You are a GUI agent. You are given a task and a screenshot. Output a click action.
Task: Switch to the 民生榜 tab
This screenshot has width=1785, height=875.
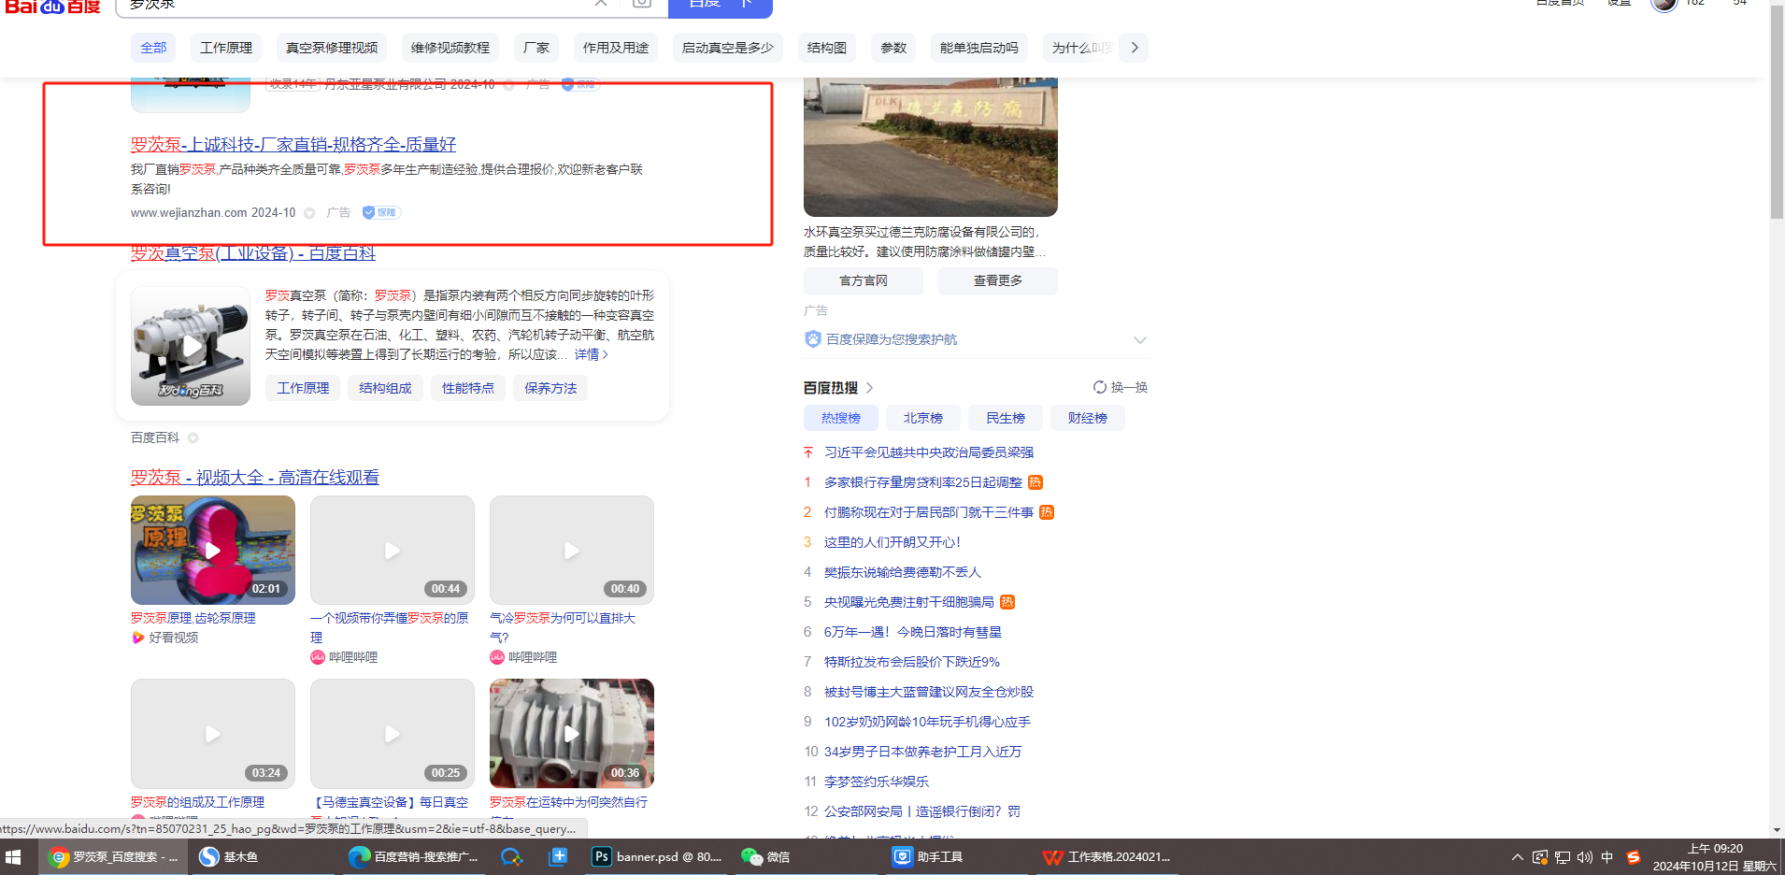(x=1006, y=418)
